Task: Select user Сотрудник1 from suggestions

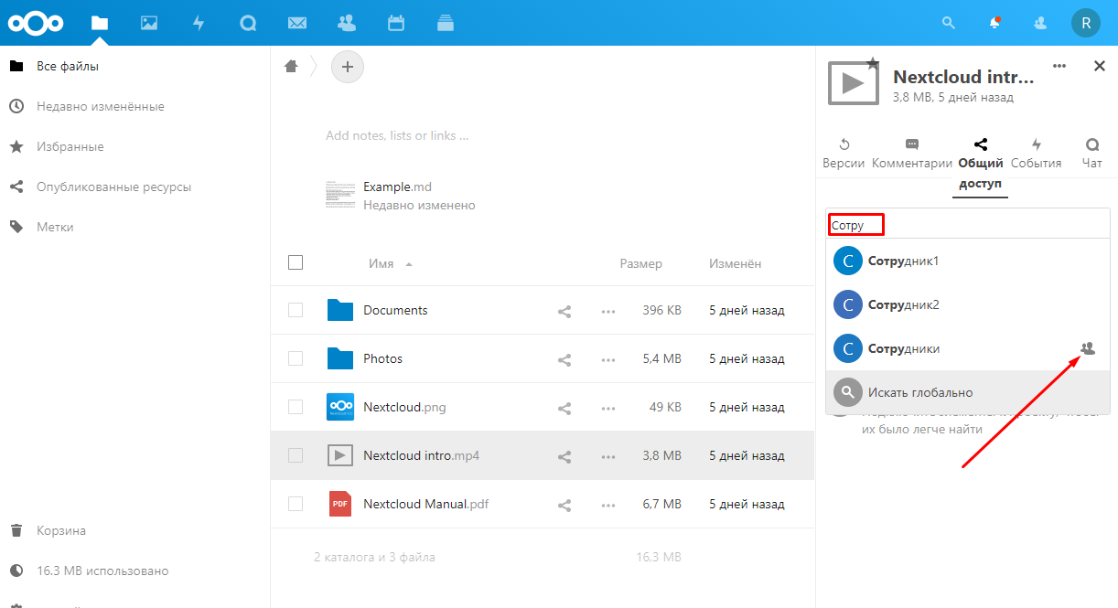Action: click(x=968, y=261)
